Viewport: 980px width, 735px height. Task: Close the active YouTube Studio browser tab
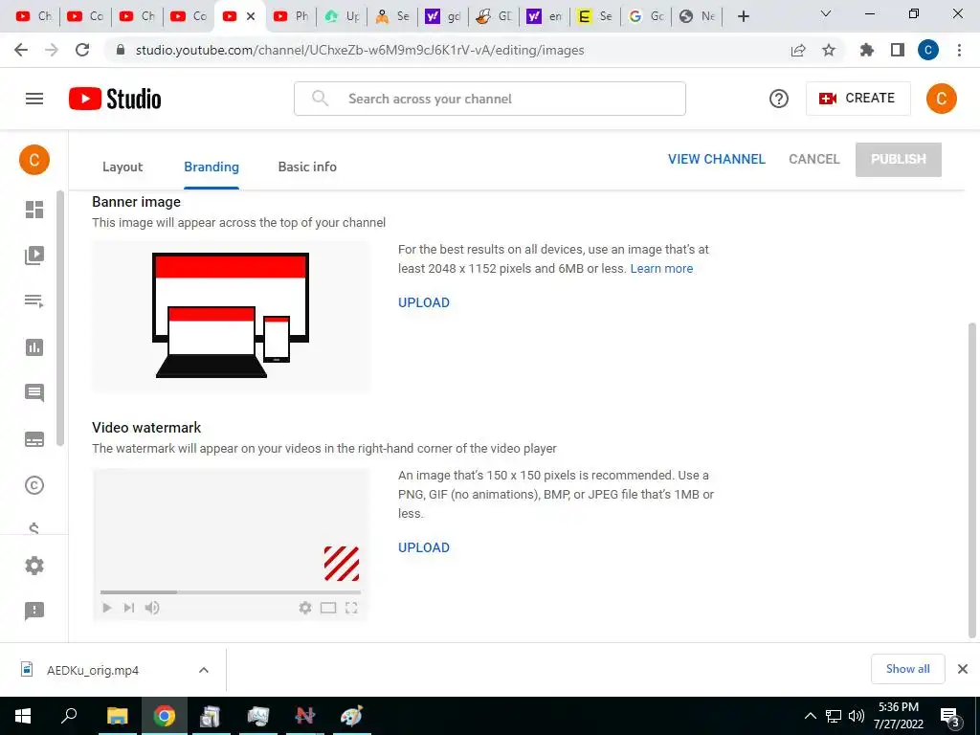point(251,16)
